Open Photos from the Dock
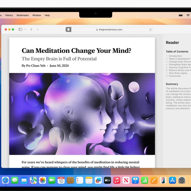This screenshot has height=191, width=191. click(x=42, y=180)
